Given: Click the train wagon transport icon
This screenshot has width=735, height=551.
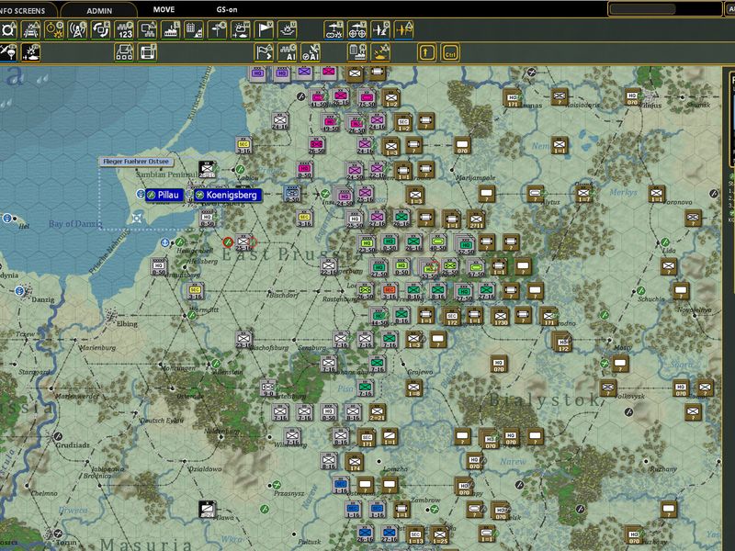Looking at the screenshot, I should point(124,52).
